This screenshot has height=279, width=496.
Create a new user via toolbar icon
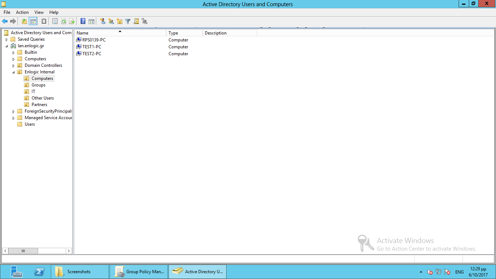(x=103, y=21)
